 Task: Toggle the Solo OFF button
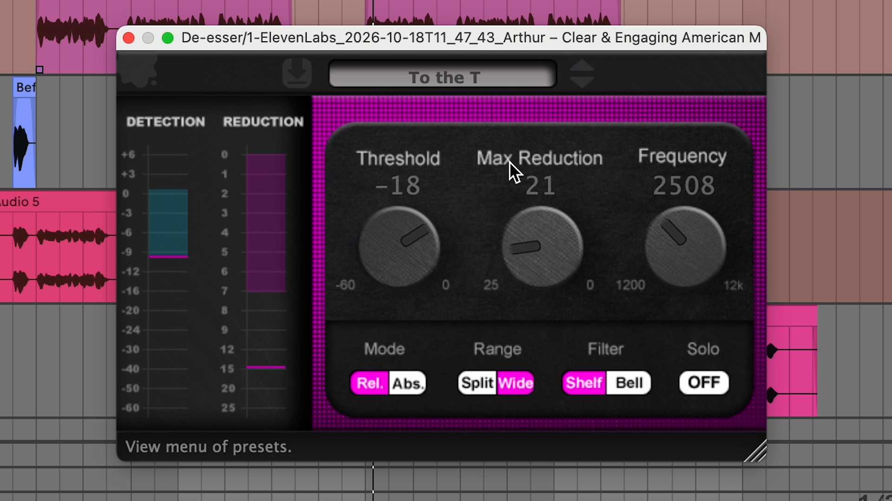(x=704, y=383)
